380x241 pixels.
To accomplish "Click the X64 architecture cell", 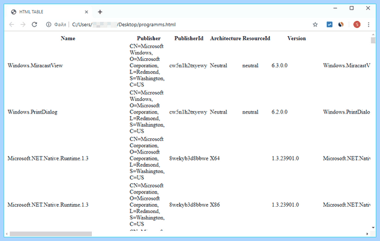I will pyautogui.click(x=215, y=159).
